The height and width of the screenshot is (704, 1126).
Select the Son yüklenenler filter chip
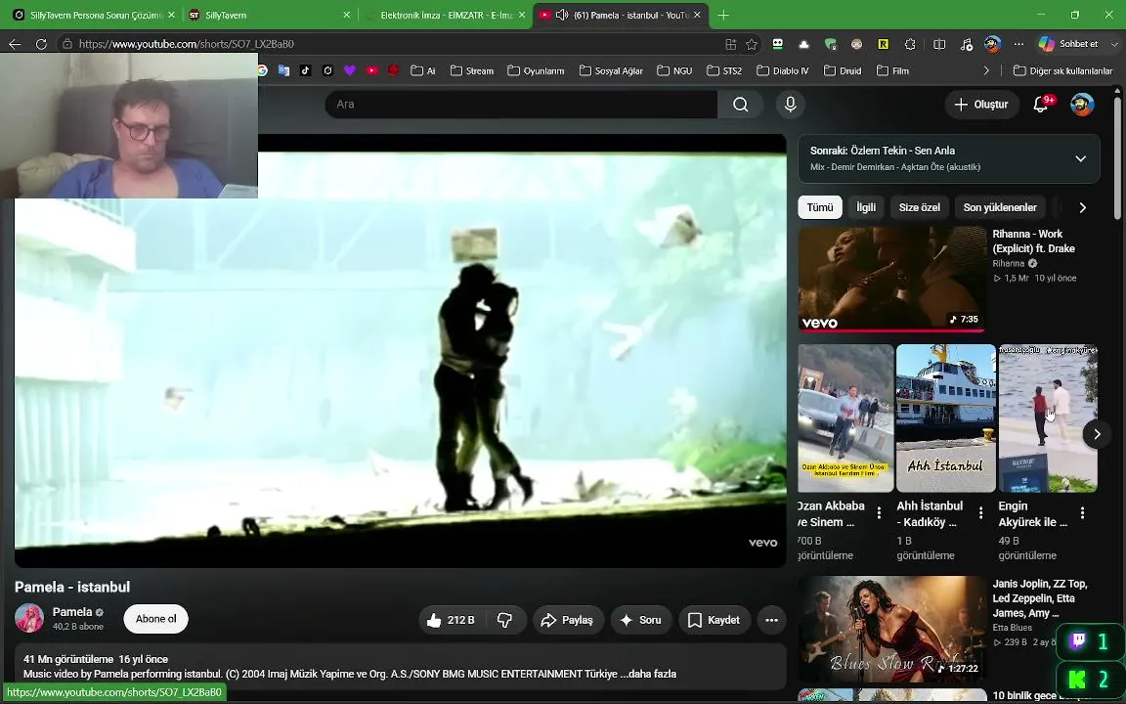(x=1000, y=207)
